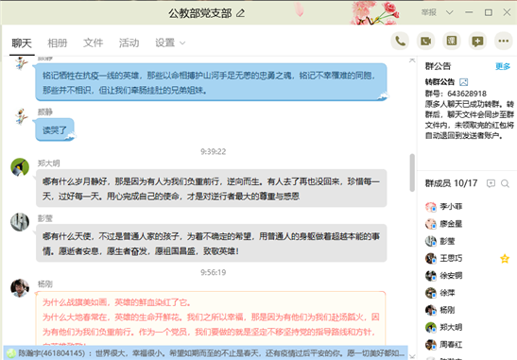The height and width of the screenshot is (360, 517).
Task: Minimize the chat window
Action: pyautogui.click(x=469, y=12)
